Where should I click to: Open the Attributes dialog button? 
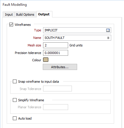click(60, 67)
